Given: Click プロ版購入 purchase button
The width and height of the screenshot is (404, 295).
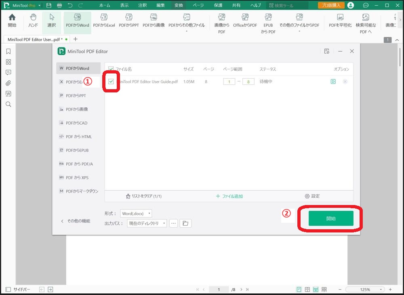Looking at the screenshot, I should point(331,5).
